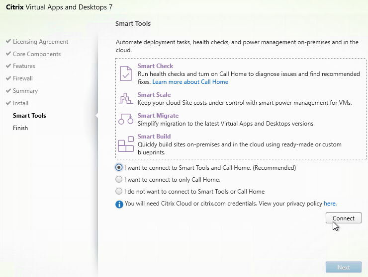Click the Core Components checkmark icon
The width and height of the screenshot is (368, 277).
click(x=8, y=54)
